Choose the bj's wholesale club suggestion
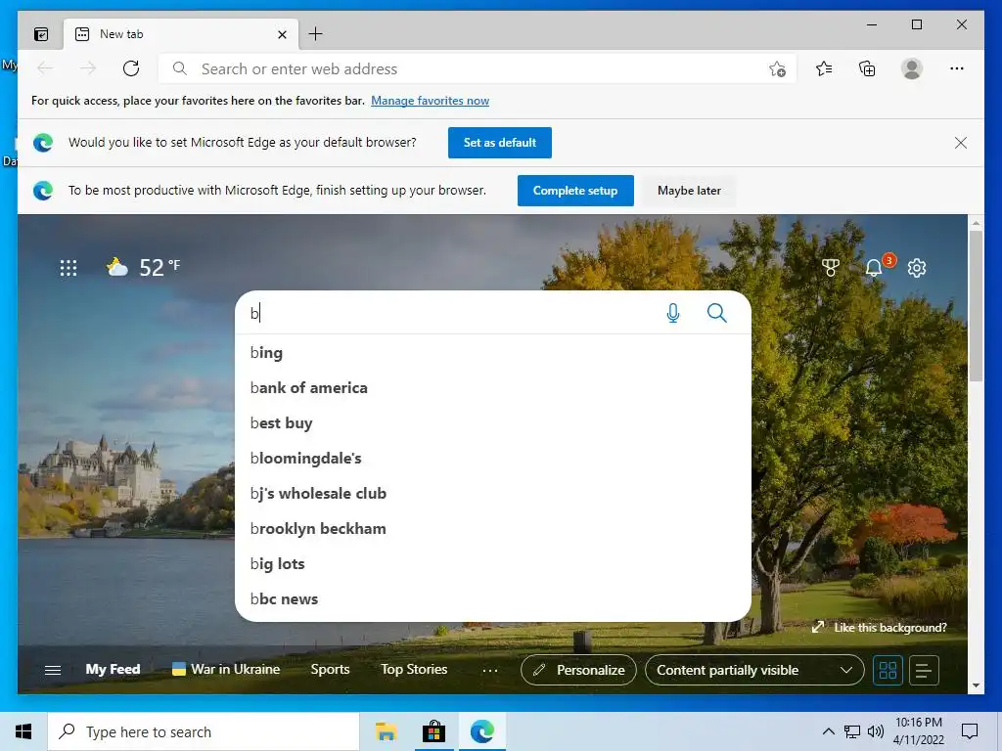The image size is (1002, 751). (493, 493)
